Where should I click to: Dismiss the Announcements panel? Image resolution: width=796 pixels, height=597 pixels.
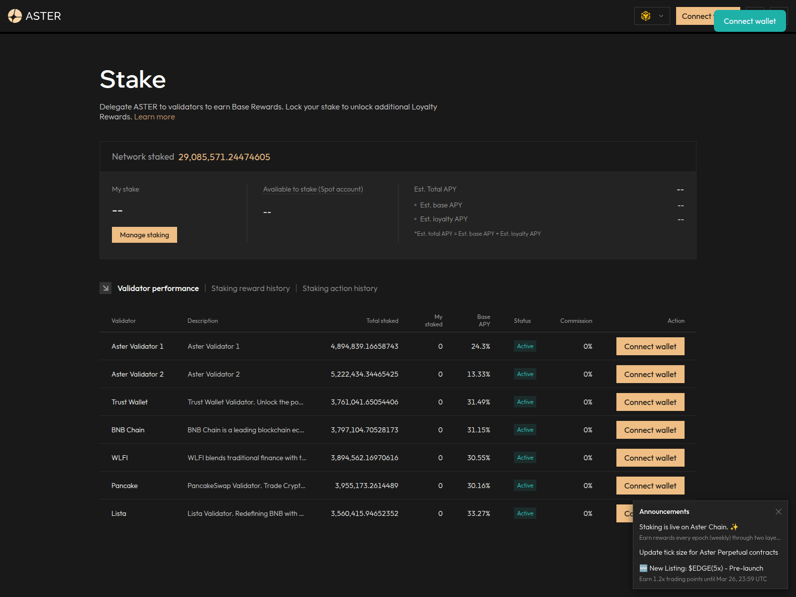pos(779,511)
